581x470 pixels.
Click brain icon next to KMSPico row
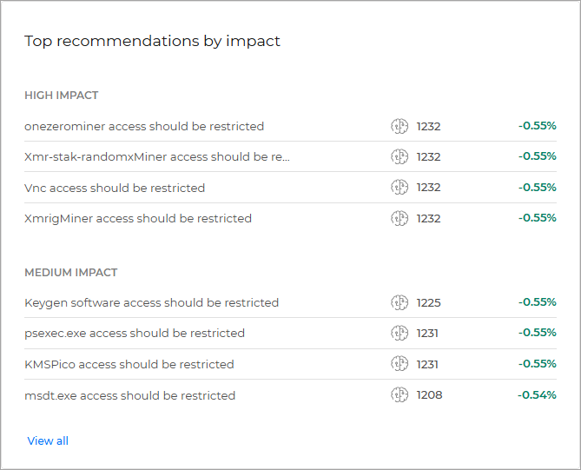[x=399, y=364]
